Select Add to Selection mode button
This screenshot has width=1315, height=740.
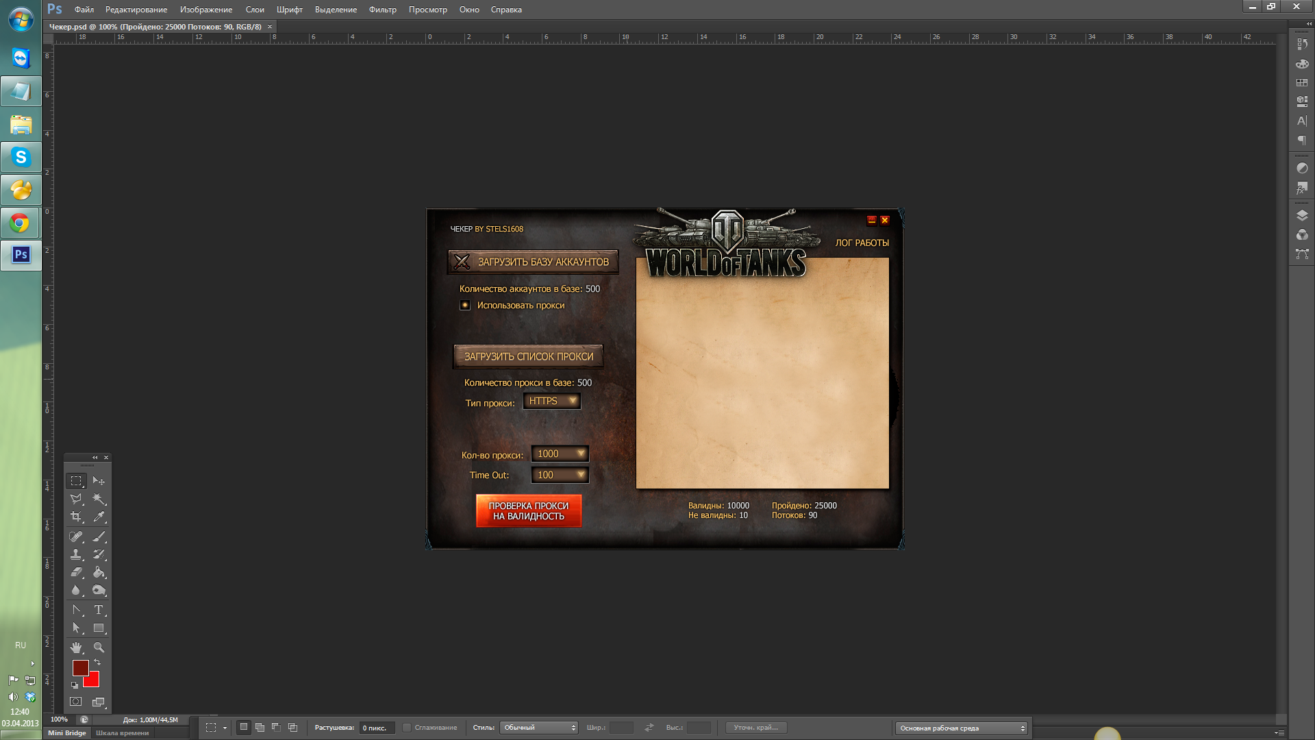click(x=260, y=727)
